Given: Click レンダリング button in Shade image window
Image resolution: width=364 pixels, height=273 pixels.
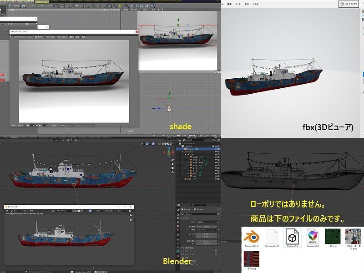Looking at the screenshot, I should click(x=18, y=37).
